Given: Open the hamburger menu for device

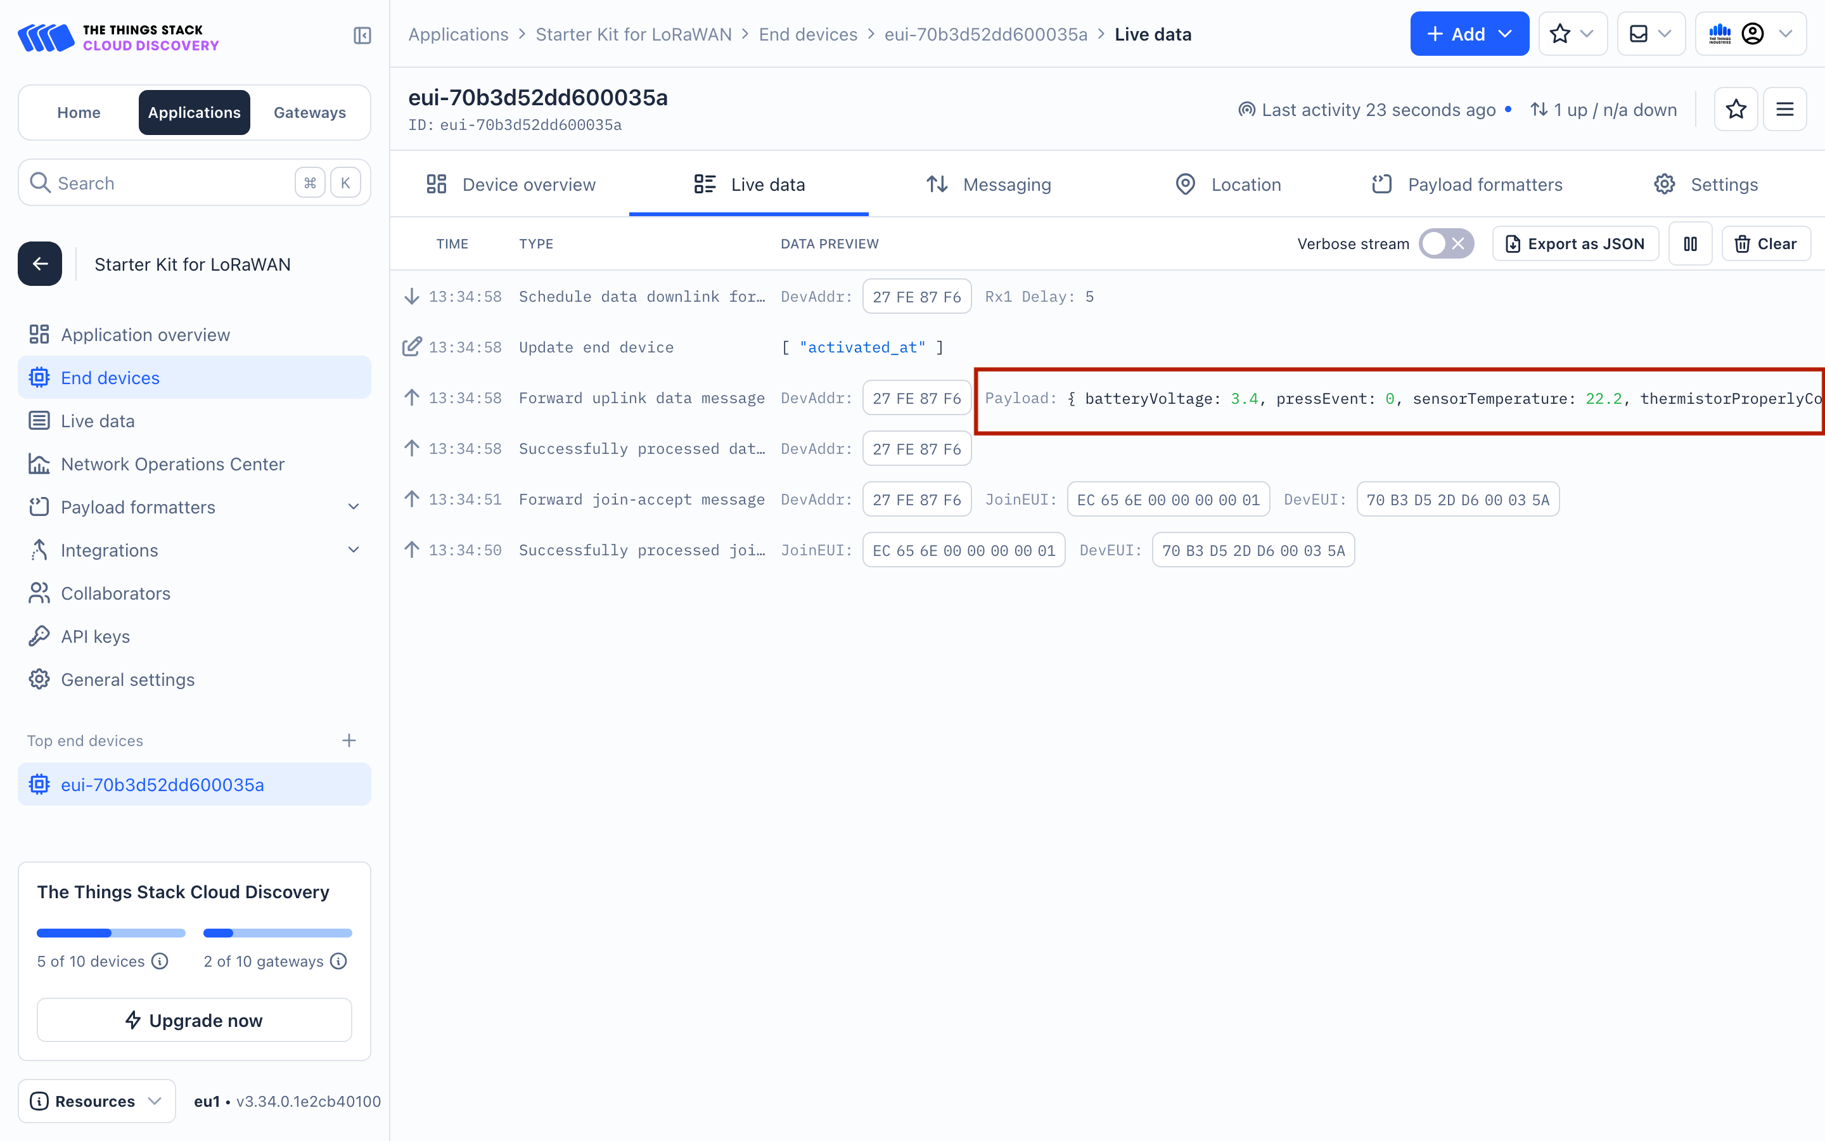Looking at the screenshot, I should (1784, 110).
